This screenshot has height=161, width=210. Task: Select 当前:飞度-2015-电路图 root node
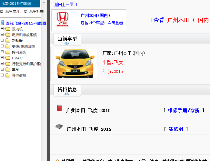pos(26,23)
